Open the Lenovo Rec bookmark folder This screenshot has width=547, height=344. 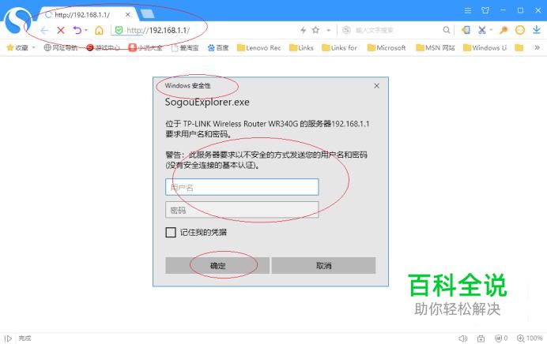click(258, 47)
